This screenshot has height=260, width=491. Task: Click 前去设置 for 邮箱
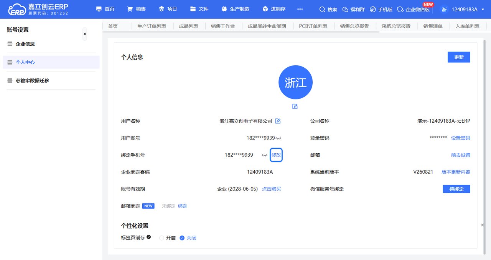(461, 155)
